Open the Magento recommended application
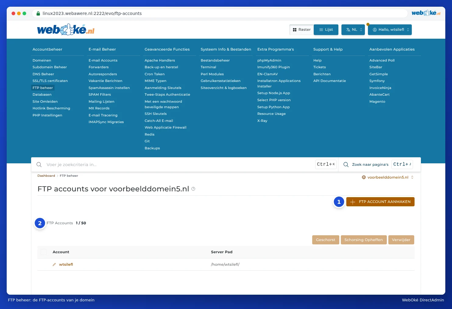Image resolution: width=452 pixels, height=309 pixels. tap(377, 101)
